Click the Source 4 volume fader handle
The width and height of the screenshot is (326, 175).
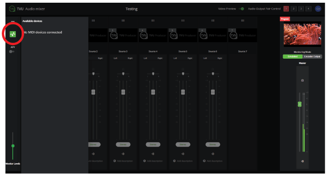(153, 92)
